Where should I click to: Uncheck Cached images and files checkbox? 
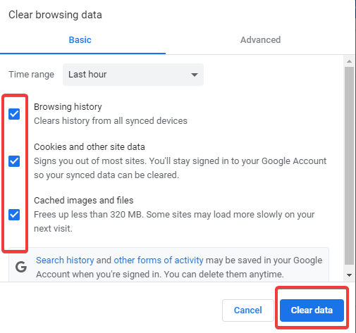coord(14,215)
